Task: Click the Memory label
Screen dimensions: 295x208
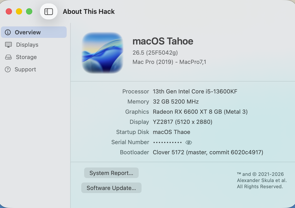Action: pos(138,102)
